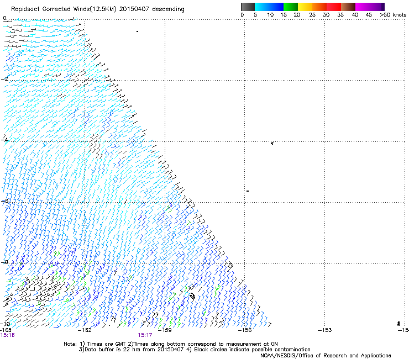Click the latitude axis label '-4'
Viewport: 409px width, 359px height.
[x=4, y=140]
